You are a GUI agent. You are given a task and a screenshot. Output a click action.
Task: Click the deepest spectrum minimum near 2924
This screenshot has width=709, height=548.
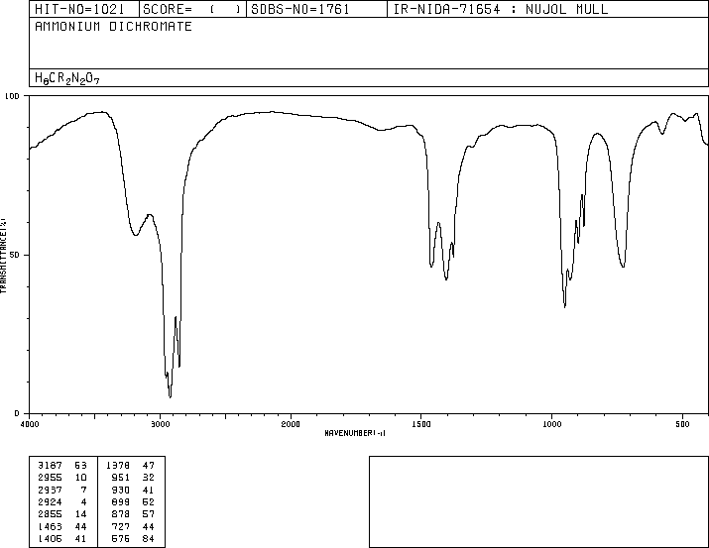[x=170, y=397]
